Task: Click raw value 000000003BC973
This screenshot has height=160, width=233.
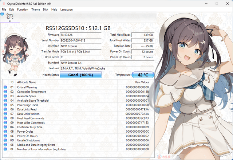Action: [137, 118]
